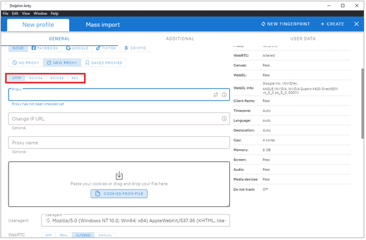Click the refresh useragent icon
This screenshot has height=240, width=366.
click(x=48, y=220)
